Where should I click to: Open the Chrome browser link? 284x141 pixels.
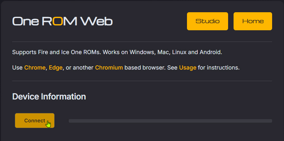click(x=35, y=68)
